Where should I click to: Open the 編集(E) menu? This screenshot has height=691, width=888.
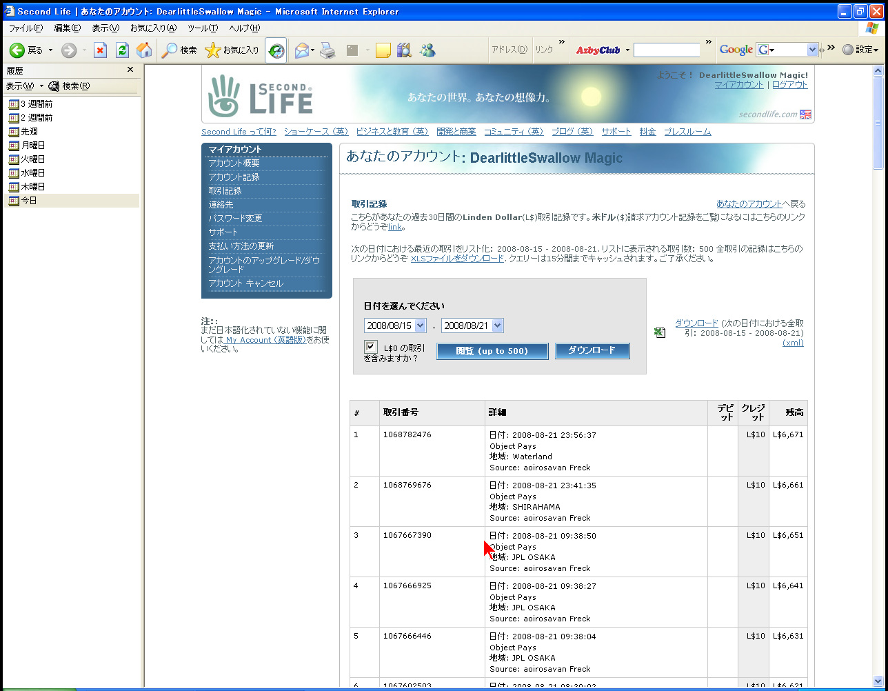point(68,28)
